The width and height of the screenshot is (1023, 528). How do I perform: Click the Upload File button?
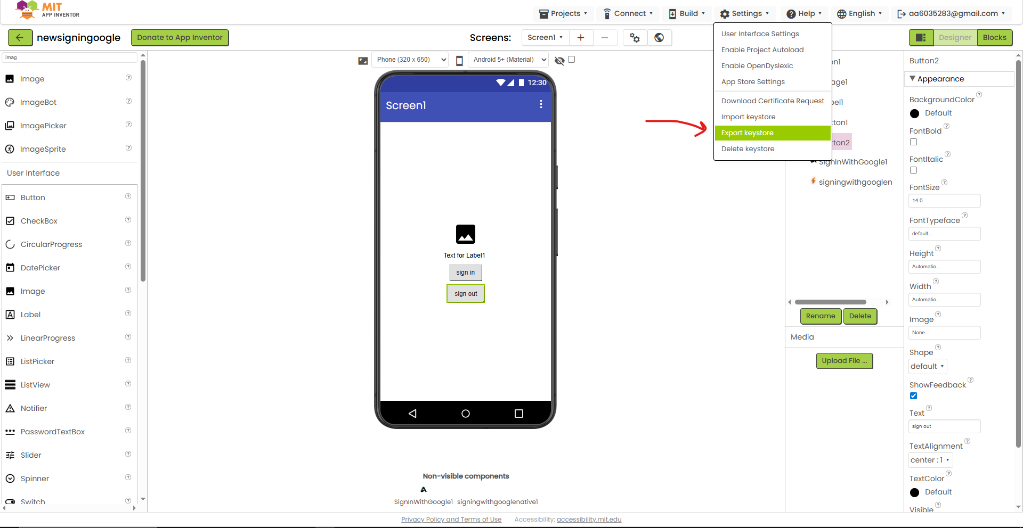845,361
